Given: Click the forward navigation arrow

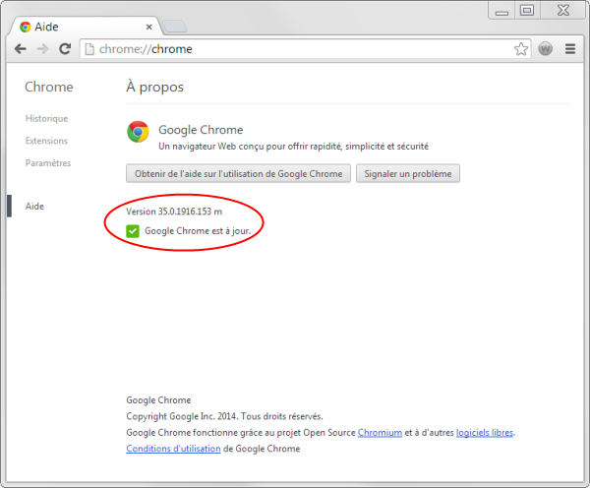Looking at the screenshot, I should point(42,49).
